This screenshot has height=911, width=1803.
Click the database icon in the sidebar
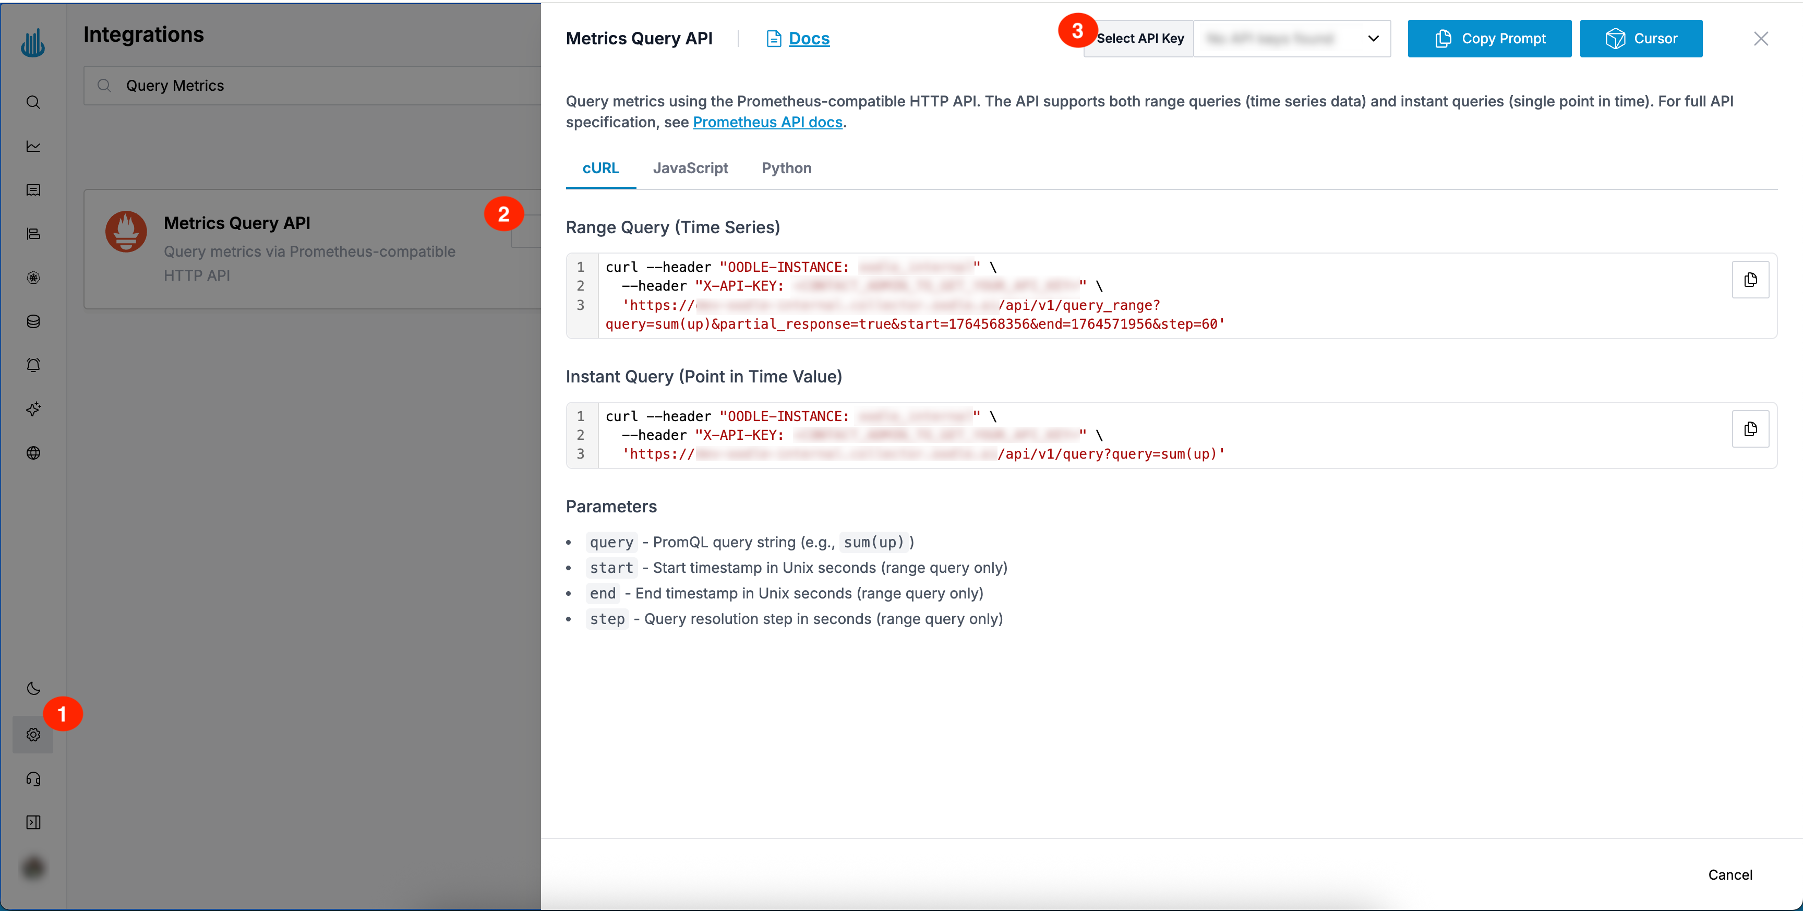click(33, 321)
